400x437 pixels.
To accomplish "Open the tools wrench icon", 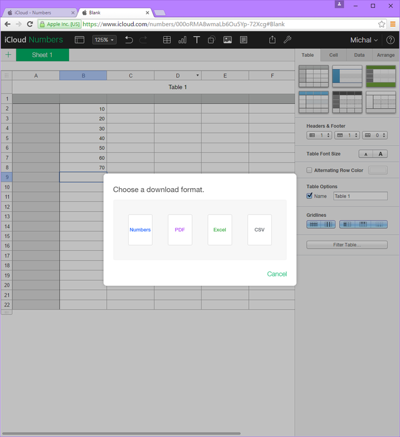I will 287,40.
